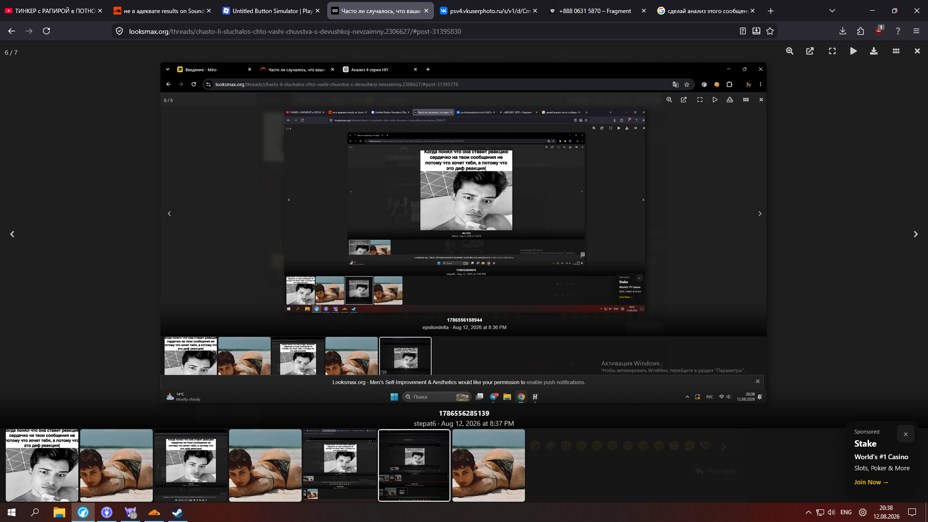The height and width of the screenshot is (522, 928).
Task: Click the 6 / 7 image counter
Action: pos(11,53)
